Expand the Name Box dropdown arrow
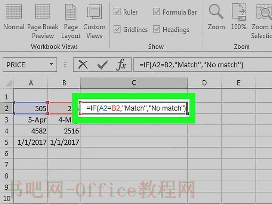The height and width of the screenshot is (204, 272). click(x=51, y=64)
